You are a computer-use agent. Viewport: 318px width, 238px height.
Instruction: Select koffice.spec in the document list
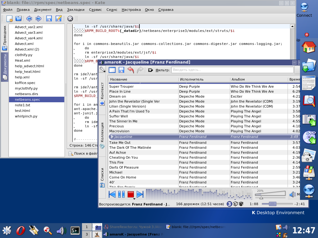point(37,82)
